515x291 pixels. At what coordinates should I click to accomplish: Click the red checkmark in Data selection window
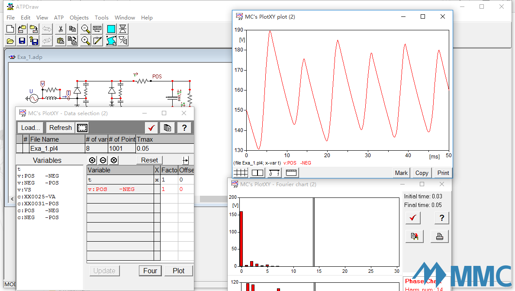click(x=151, y=128)
